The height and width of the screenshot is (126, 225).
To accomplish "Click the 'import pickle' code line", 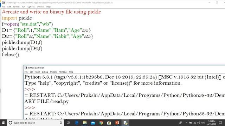I will coord(17,18).
